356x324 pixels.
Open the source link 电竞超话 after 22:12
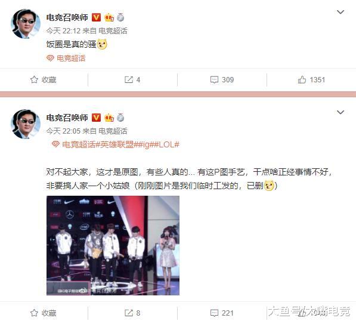[x=113, y=30]
